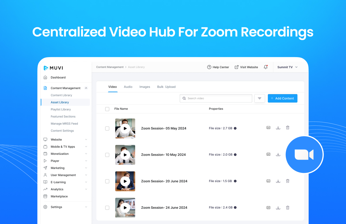Viewport: 346px width, 224px height.
Task: Click the Marketplace store icon
Action: [45, 196]
